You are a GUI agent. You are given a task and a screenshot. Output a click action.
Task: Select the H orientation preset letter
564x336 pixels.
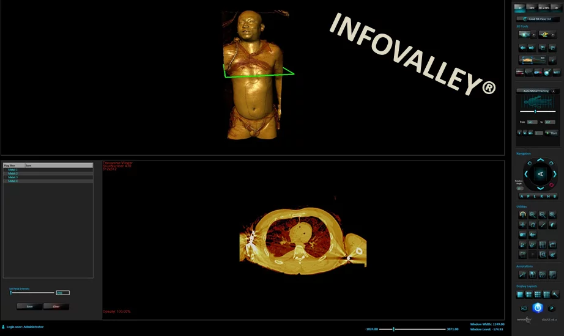tap(548, 196)
